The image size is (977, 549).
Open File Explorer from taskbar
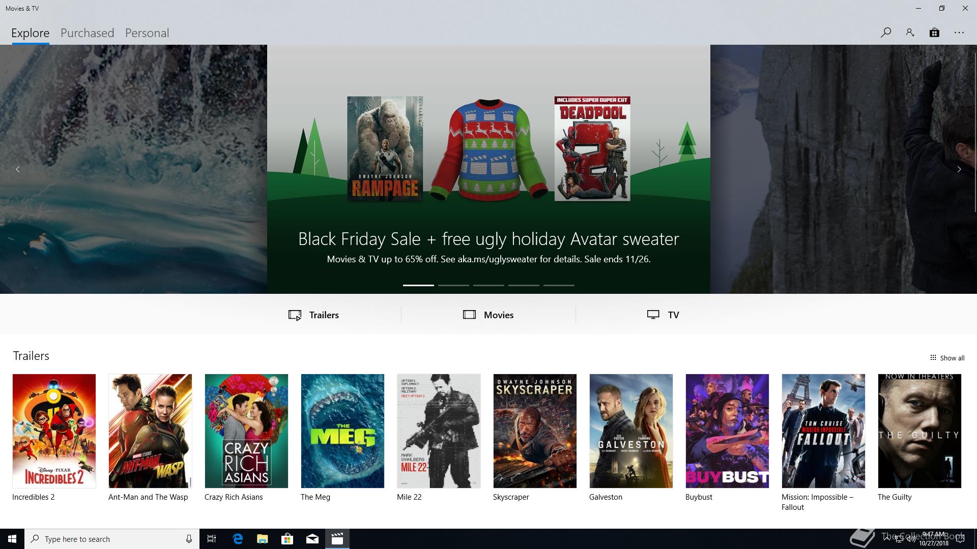[x=262, y=539]
